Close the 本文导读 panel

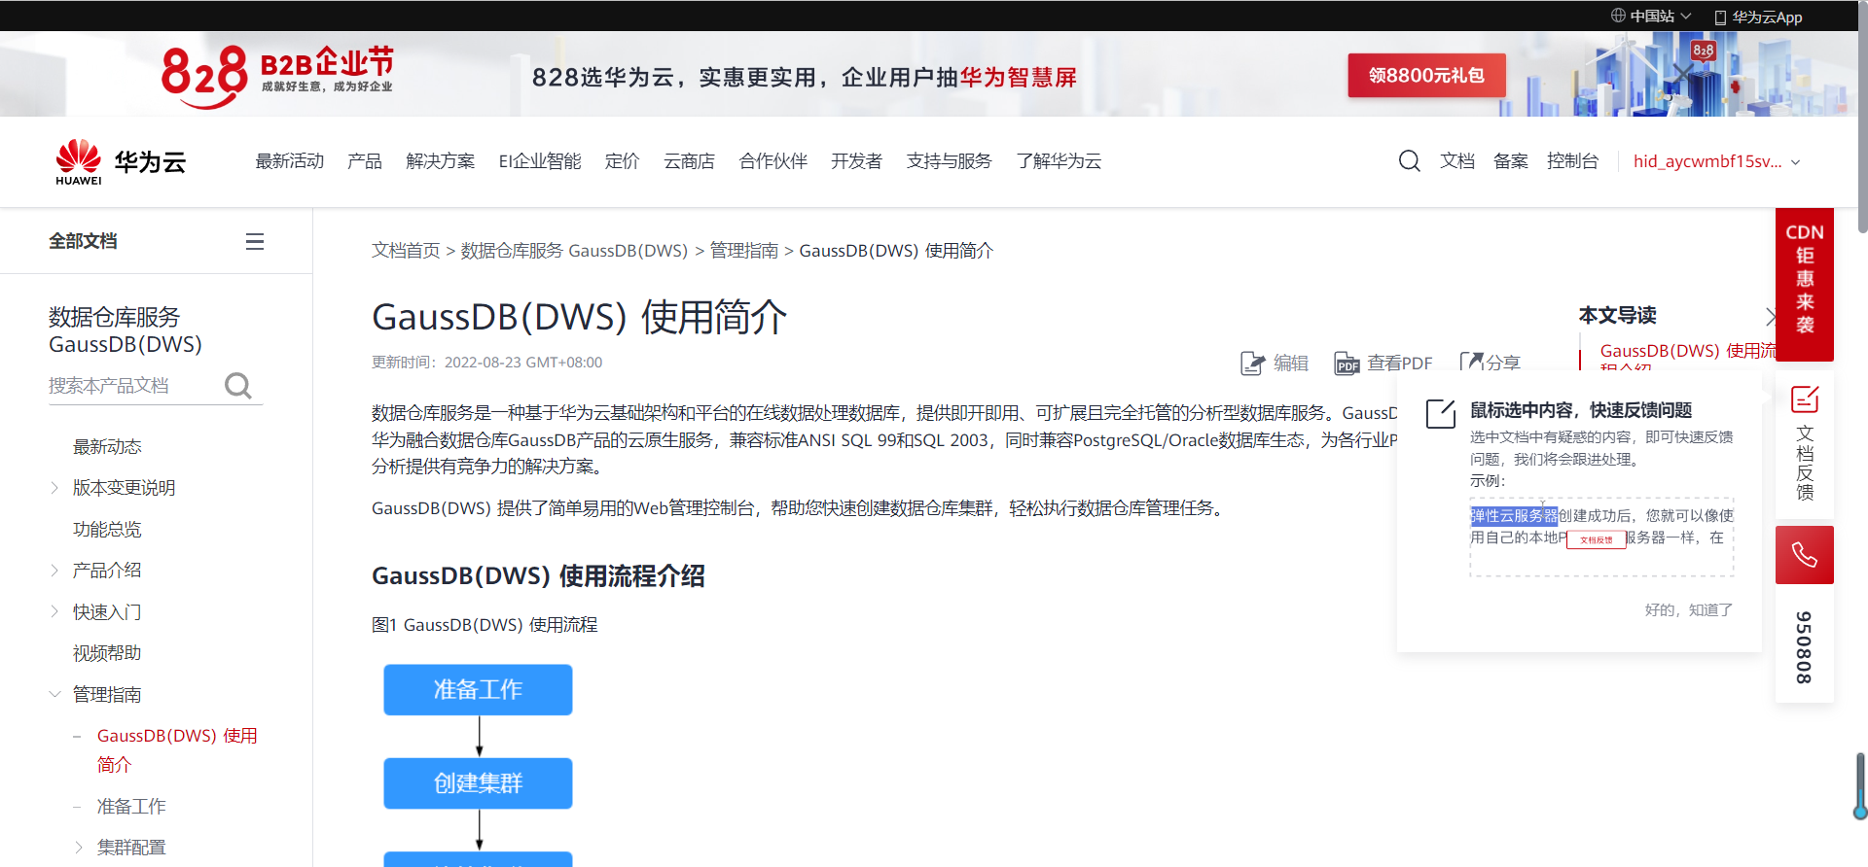point(1770,316)
